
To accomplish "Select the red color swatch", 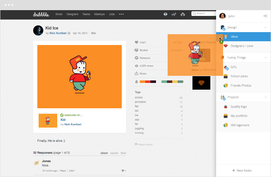I will (x=148, y=82).
